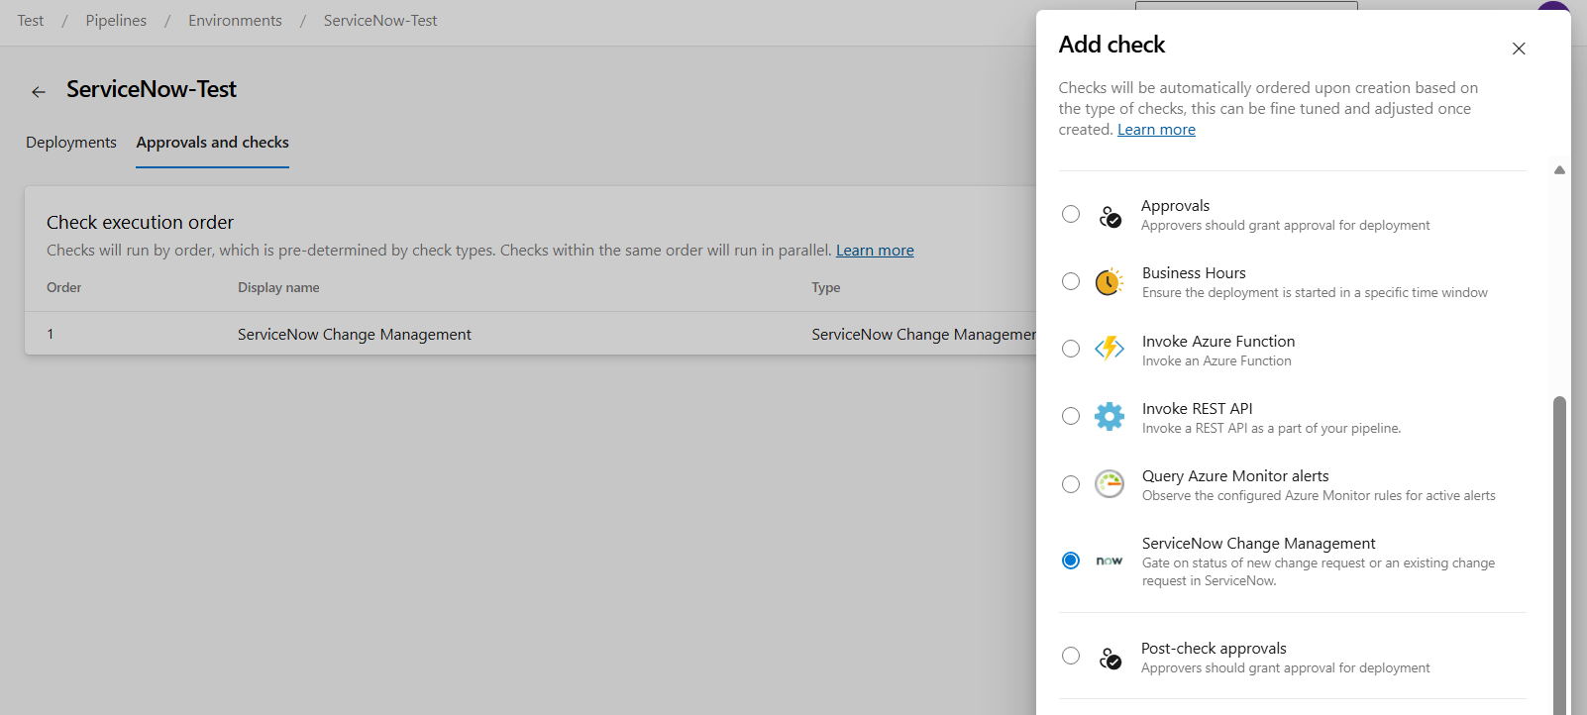Click the Check execution order heading

pyautogui.click(x=140, y=223)
